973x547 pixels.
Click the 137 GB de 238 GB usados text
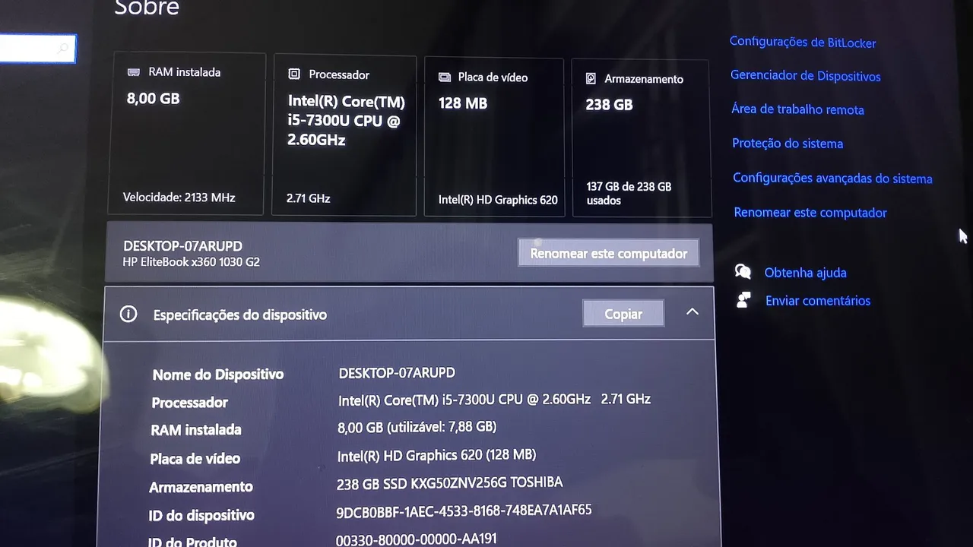coord(629,194)
